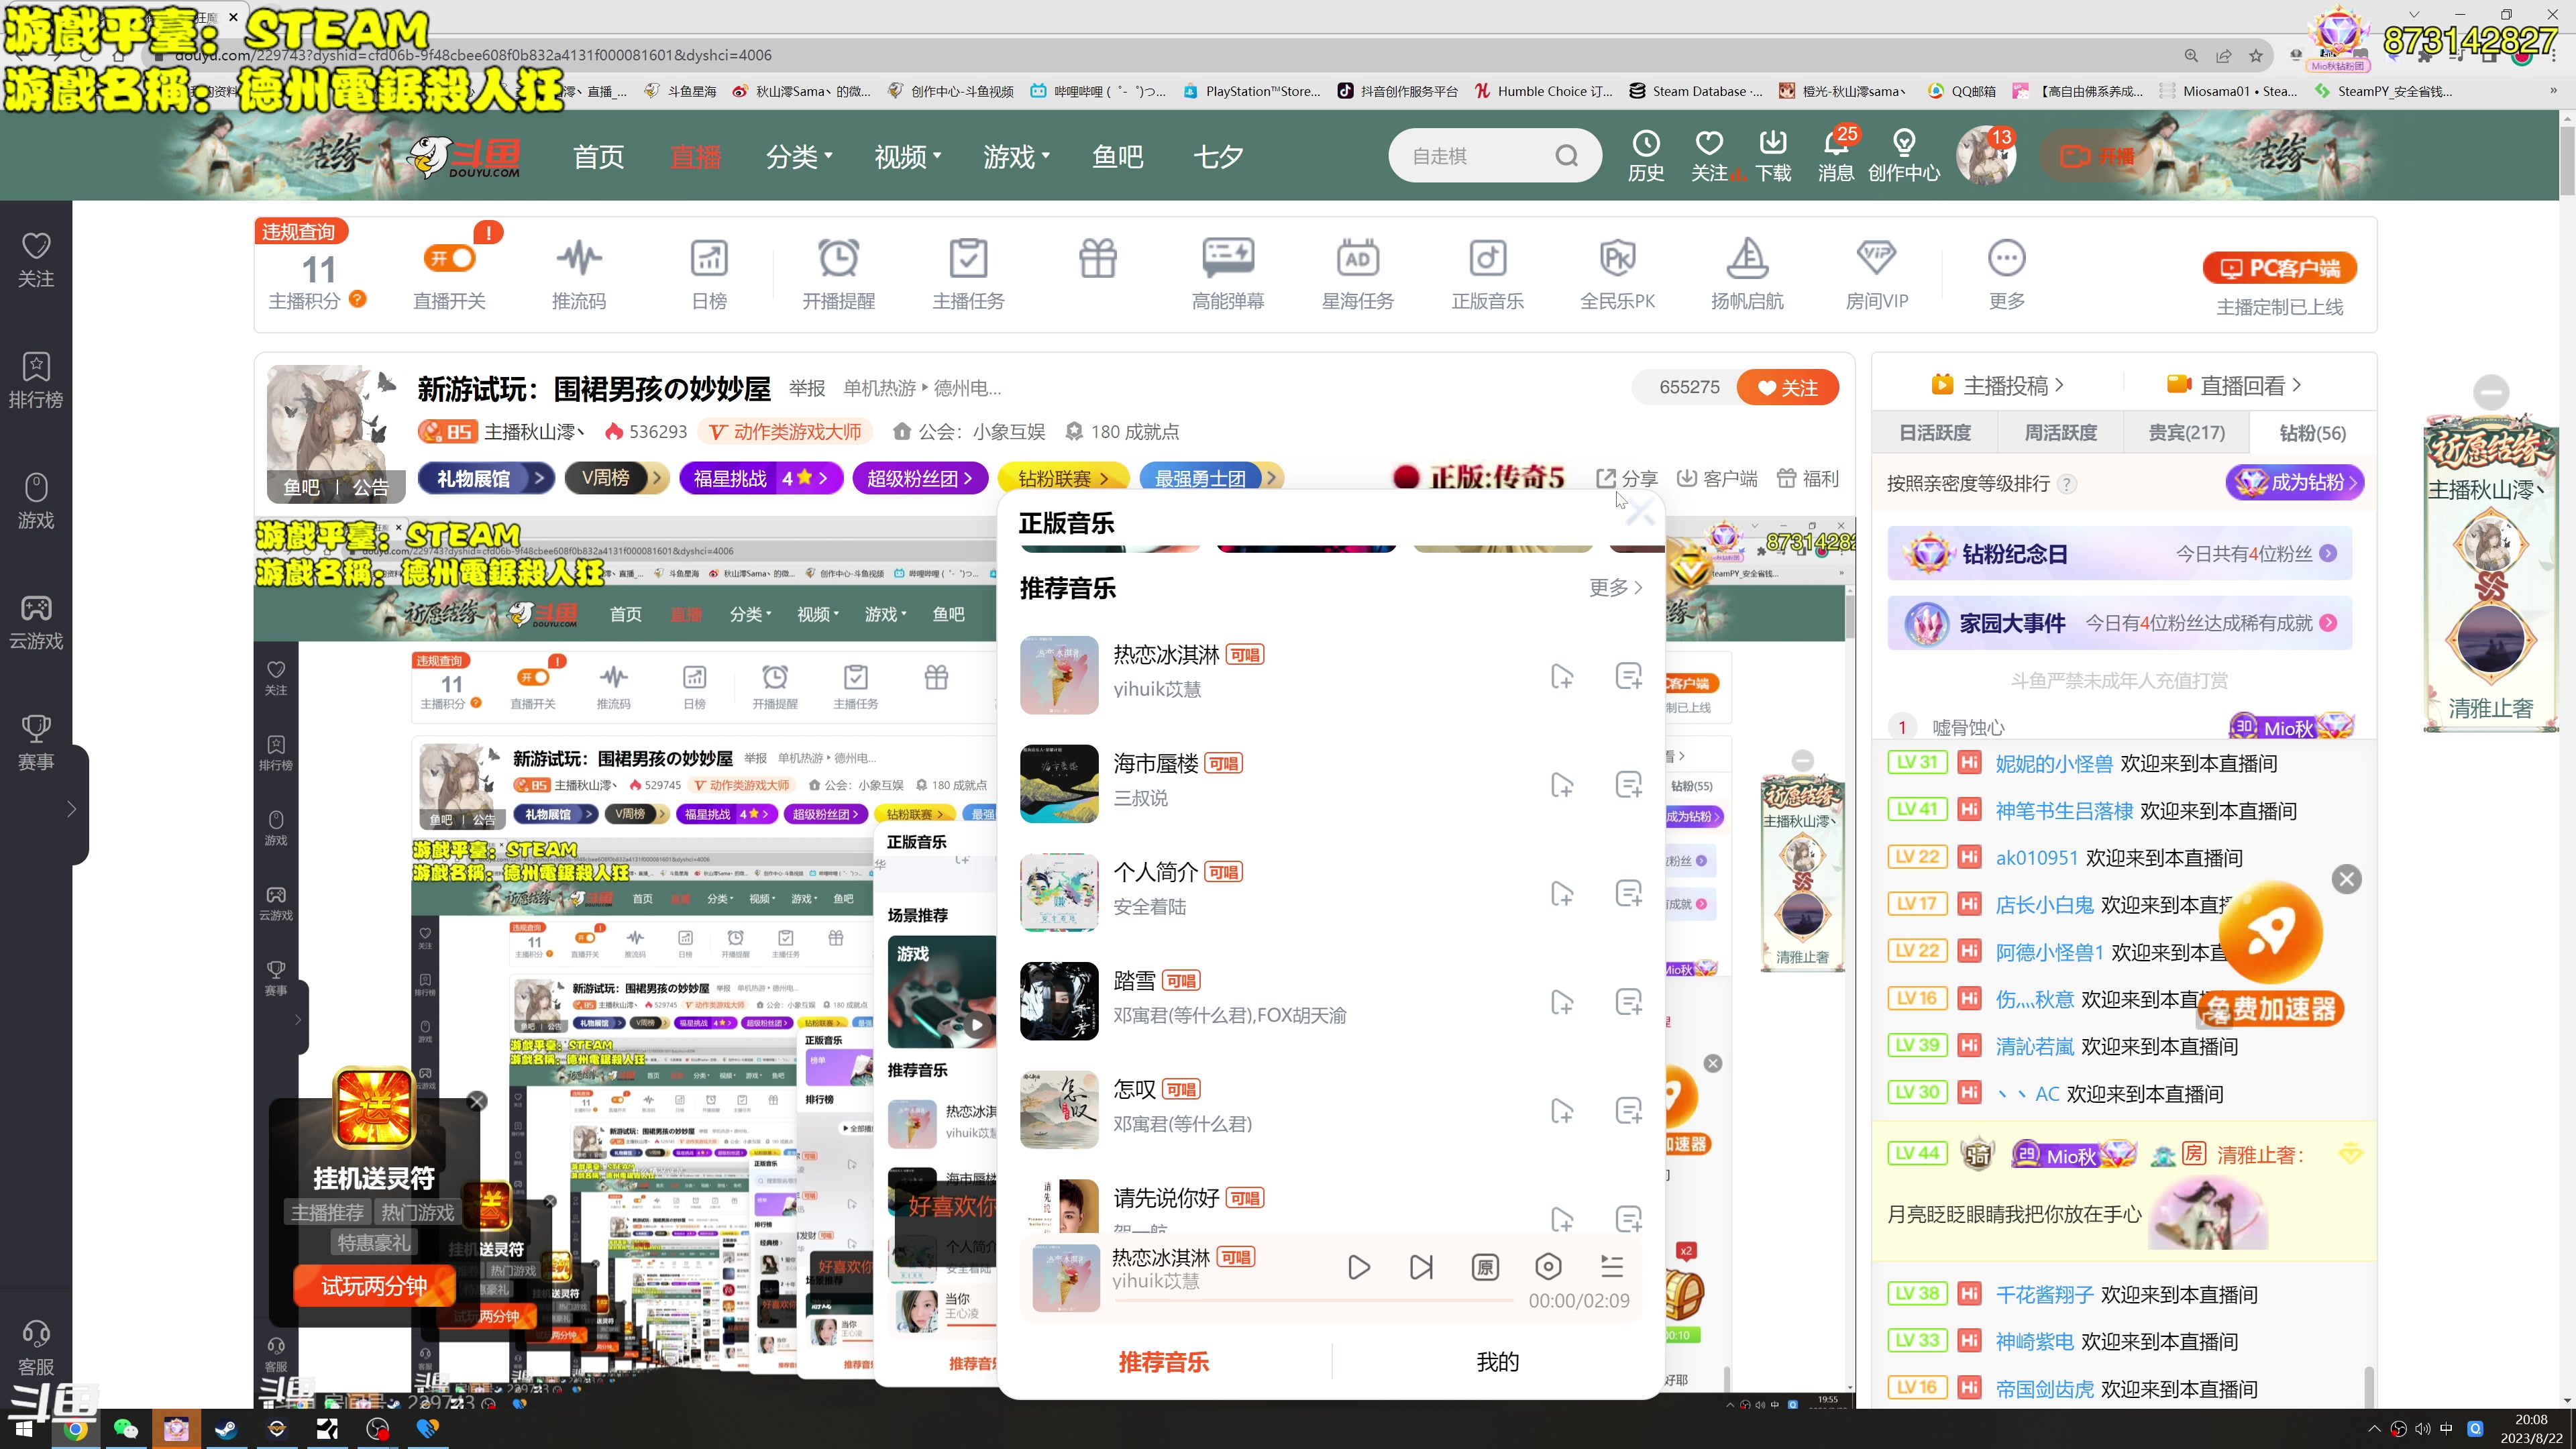Open the 推流码 stream key tool
The image size is (2576, 1449).
[x=579, y=274]
